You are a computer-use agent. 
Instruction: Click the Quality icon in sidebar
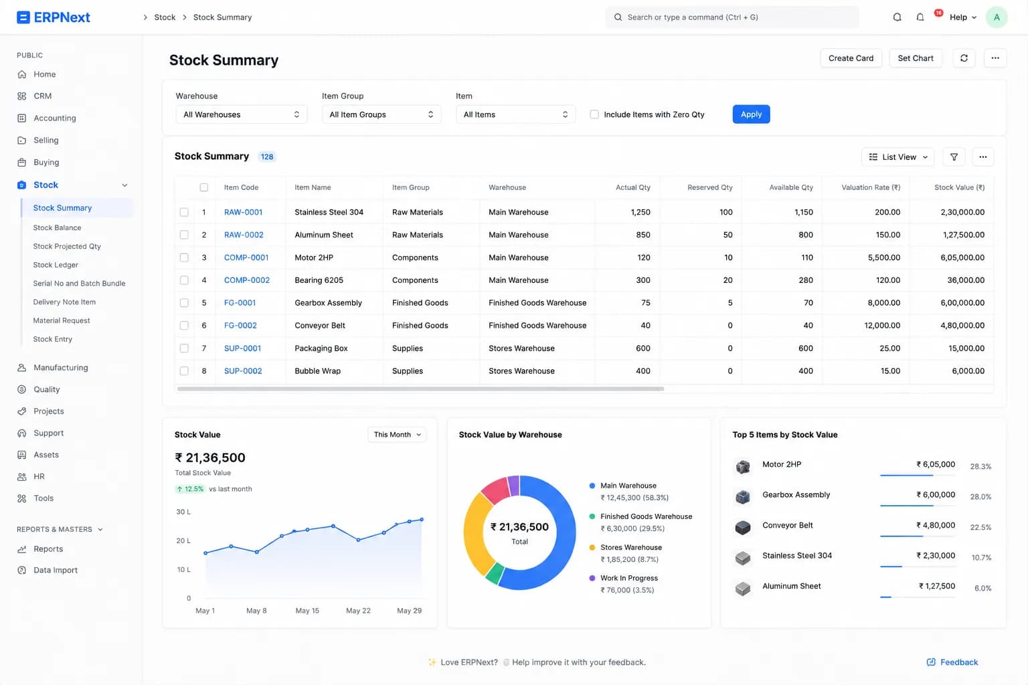point(22,389)
